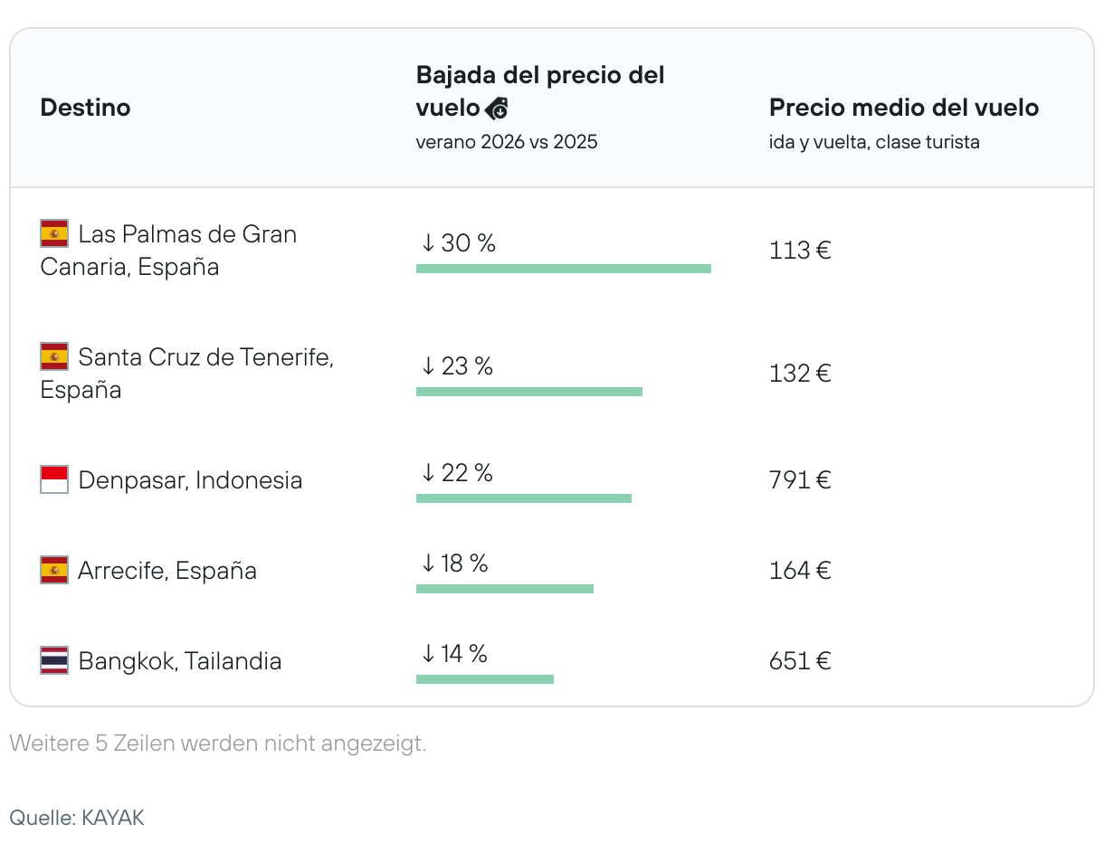Viewport: 1104px width, 843px height.
Task: Click the down arrow next to 14 %
Action: click(428, 653)
